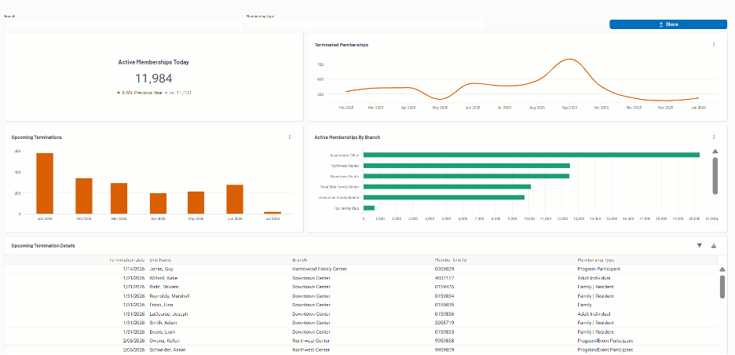Click filter icon in Upcoming Termination Details
The image size is (735, 355).
[x=700, y=246]
